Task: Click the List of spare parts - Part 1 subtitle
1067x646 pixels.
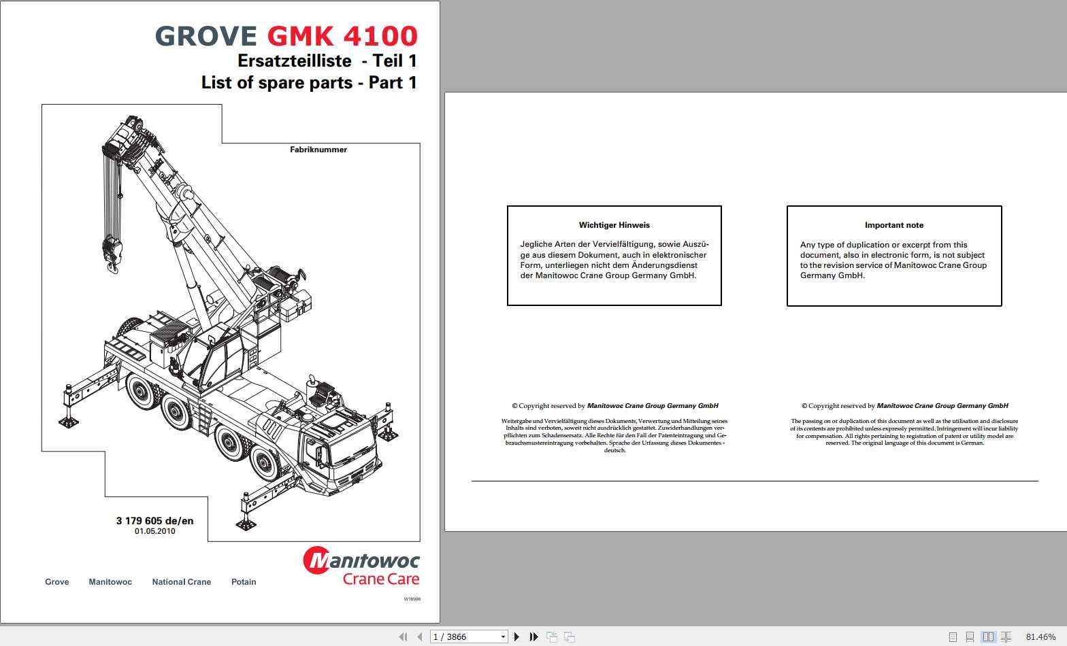Action: click(309, 83)
